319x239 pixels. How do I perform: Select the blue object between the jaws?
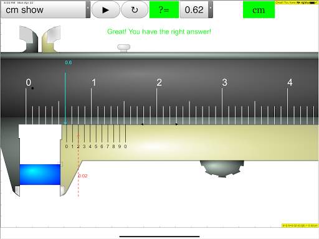pyautogui.click(x=40, y=175)
